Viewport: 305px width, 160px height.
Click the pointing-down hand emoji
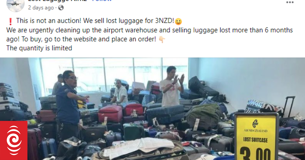[x=162, y=40]
